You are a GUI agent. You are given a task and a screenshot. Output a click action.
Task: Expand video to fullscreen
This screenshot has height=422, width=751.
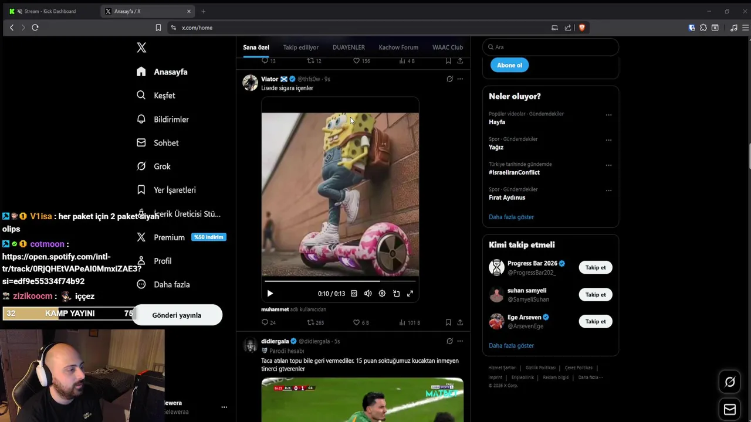[x=410, y=294]
